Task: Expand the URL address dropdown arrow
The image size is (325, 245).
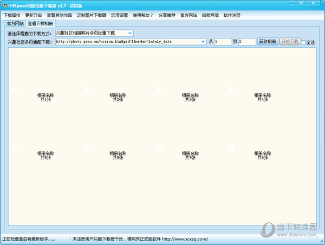Action: (x=203, y=42)
